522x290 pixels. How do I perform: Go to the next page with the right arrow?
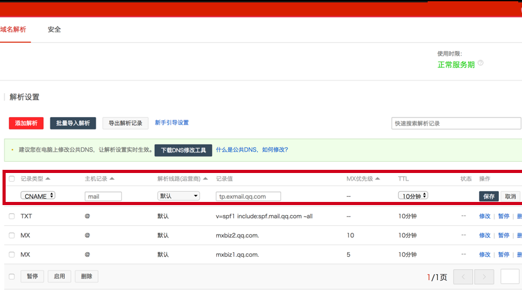click(x=484, y=277)
